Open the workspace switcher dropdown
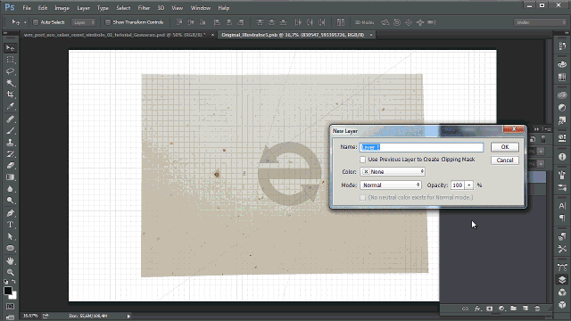This screenshot has height=321, width=571. point(541,22)
